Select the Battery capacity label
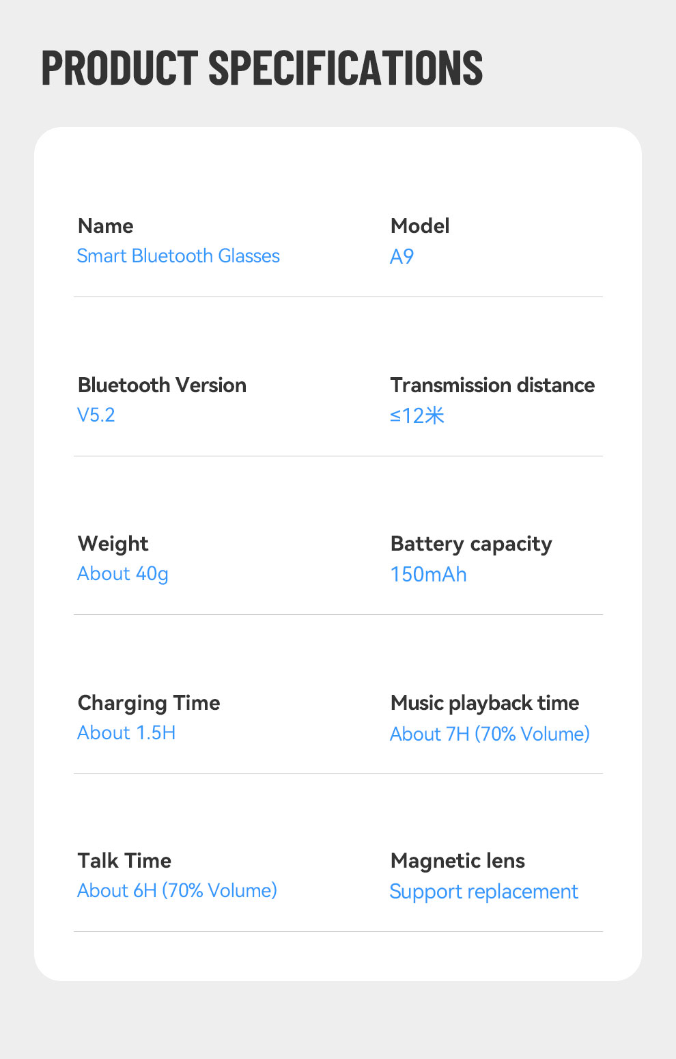The height and width of the screenshot is (1059, 676). [471, 544]
